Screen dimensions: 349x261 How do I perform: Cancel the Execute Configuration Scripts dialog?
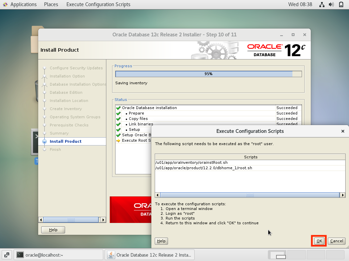336,241
